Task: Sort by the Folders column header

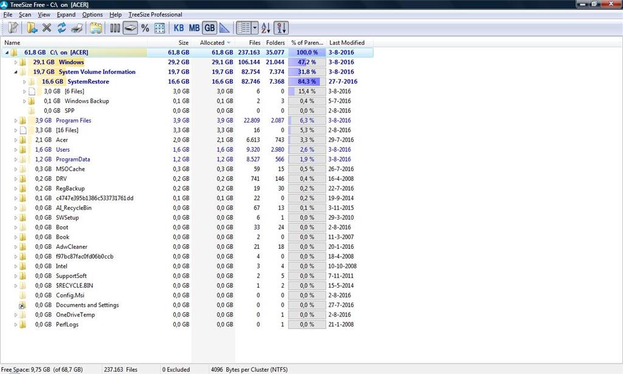Action: [275, 42]
